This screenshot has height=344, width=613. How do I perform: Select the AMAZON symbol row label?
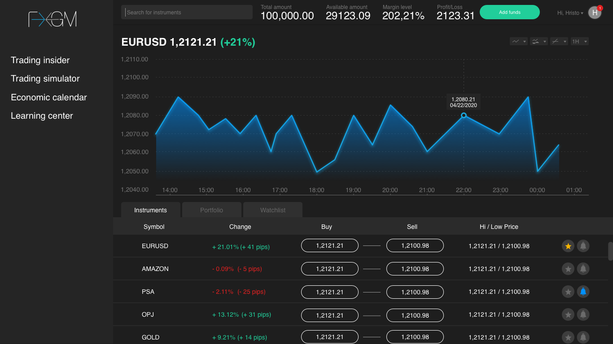[x=155, y=269]
